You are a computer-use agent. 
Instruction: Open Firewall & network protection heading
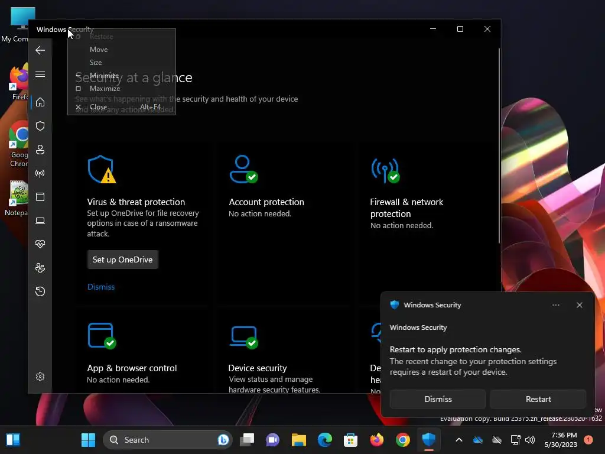[x=406, y=207]
